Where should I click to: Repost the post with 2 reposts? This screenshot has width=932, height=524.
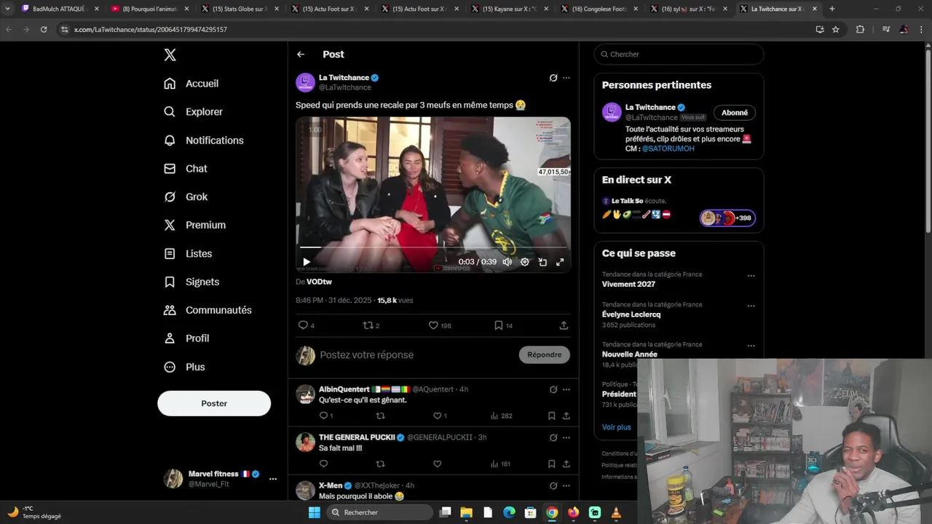pos(371,325)
